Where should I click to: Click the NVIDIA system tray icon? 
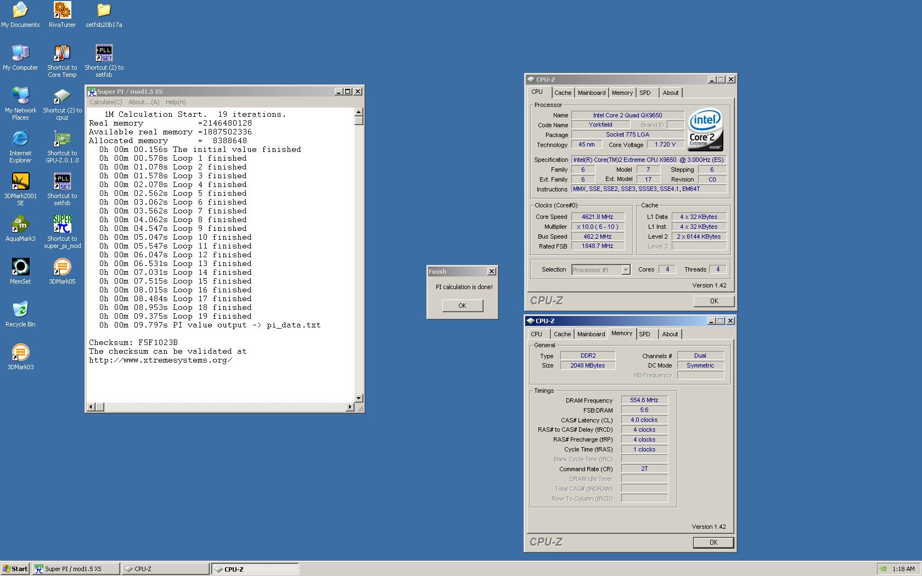coord(882,569)
